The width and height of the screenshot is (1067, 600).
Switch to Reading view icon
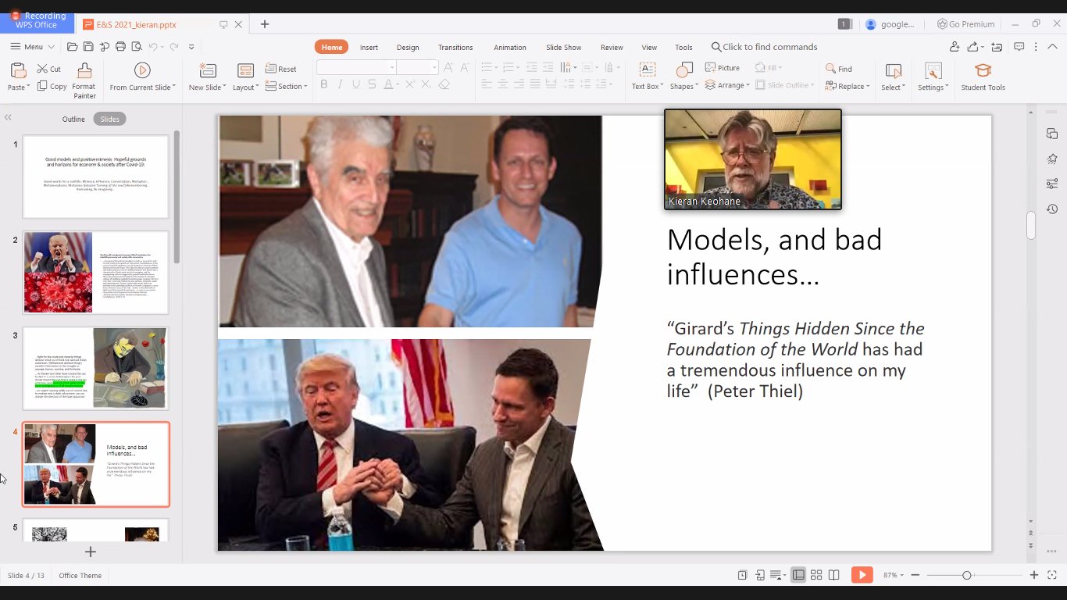(x=833, y=575)
